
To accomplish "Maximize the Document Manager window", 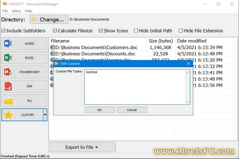I will pyautogui.click(x=218, y=4).
